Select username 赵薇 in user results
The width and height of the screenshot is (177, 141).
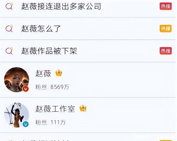click(43, 74)
